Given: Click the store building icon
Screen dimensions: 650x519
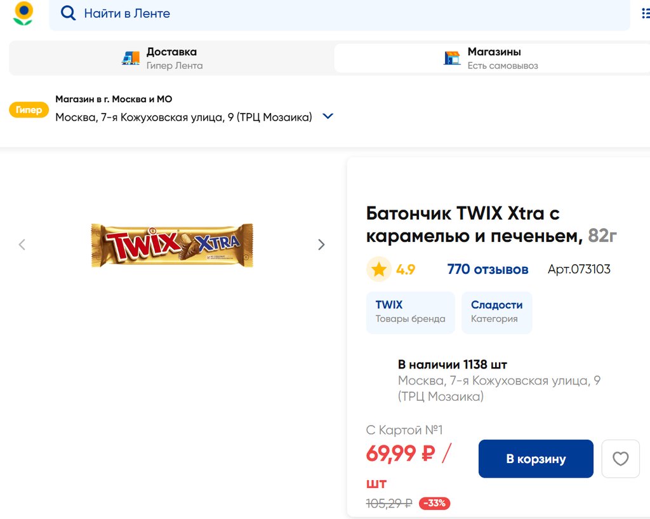Looking at the screenshot, I should tap(452, 58).
